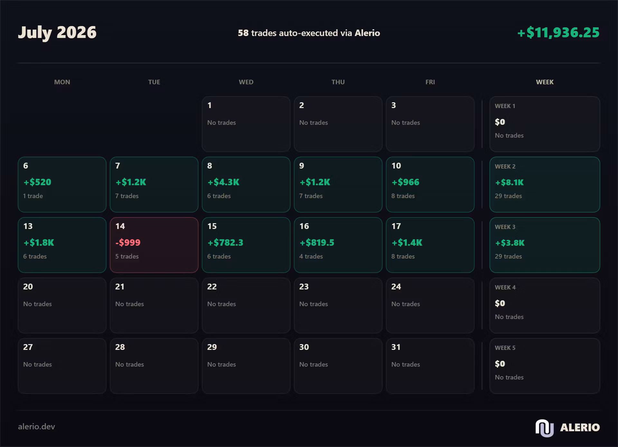
Task: Click the THU column header
Action: click(338, 82)
